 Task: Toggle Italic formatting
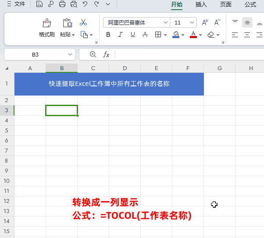coord(120,35)
